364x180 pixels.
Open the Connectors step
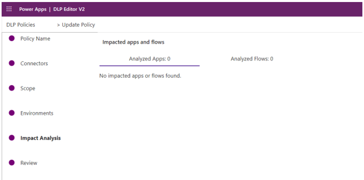[34, 64]
